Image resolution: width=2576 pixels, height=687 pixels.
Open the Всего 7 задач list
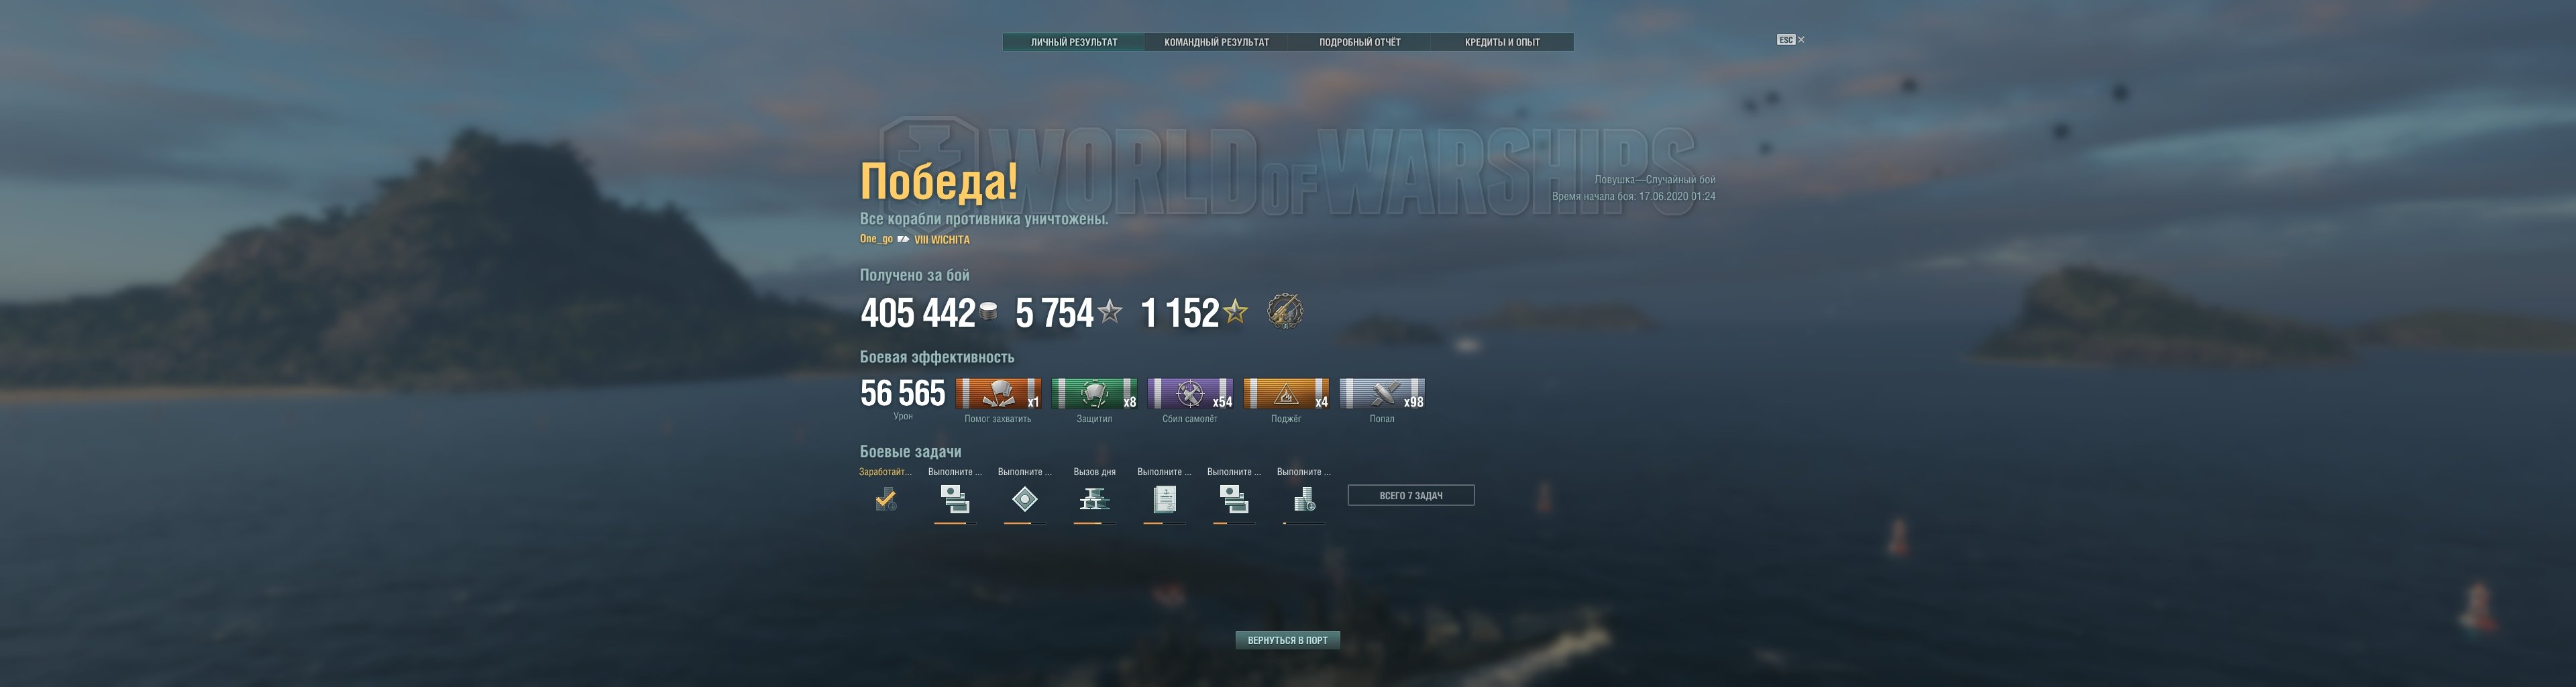click(1410, 495)
